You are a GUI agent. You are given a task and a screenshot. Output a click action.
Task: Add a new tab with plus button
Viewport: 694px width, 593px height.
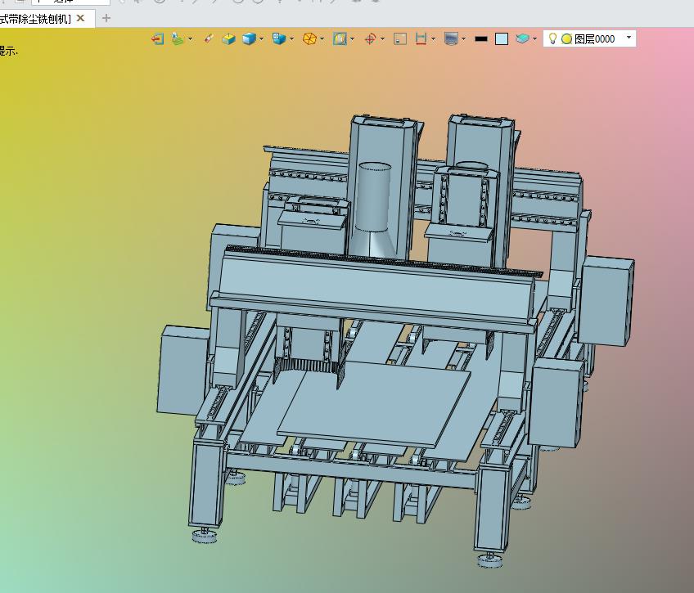click(106, 18)
